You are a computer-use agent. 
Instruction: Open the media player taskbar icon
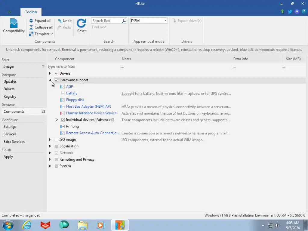(101, 225)
